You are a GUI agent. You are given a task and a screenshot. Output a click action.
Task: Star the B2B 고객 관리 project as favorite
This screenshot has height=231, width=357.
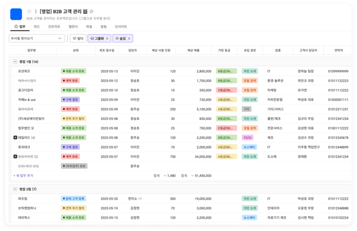click(29, 11)
